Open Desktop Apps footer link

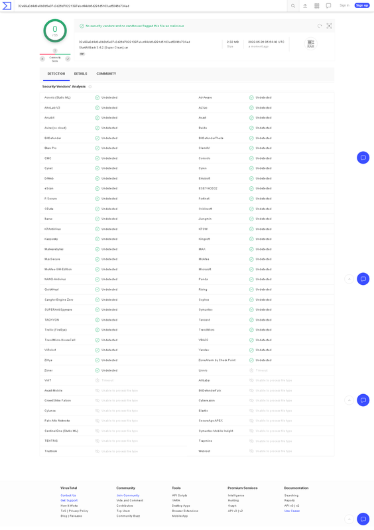181,505
